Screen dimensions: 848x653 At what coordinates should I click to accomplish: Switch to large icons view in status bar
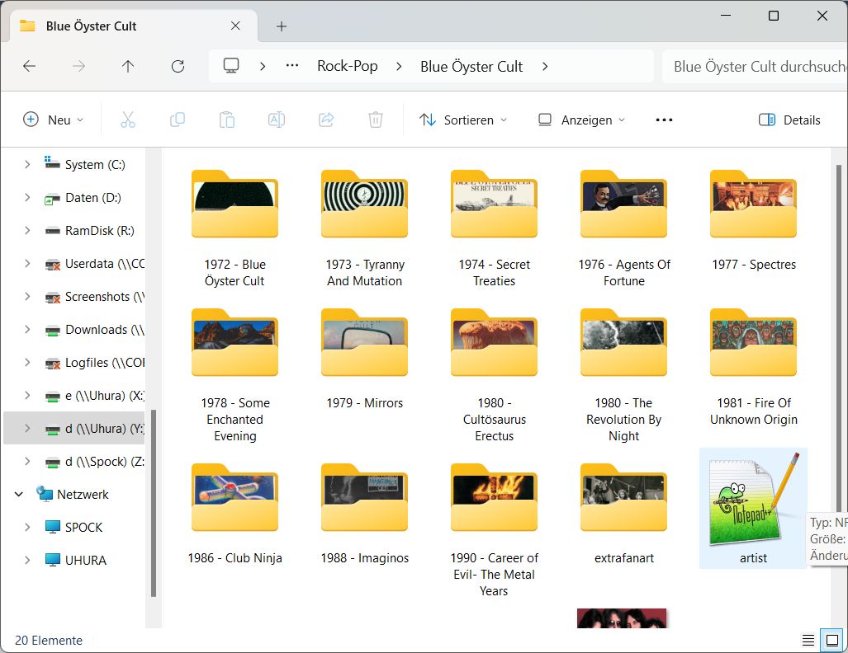click(x=831, y=640)
